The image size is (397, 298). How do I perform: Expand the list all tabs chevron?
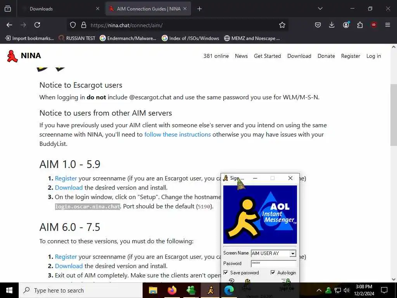(x=320, y=9)
